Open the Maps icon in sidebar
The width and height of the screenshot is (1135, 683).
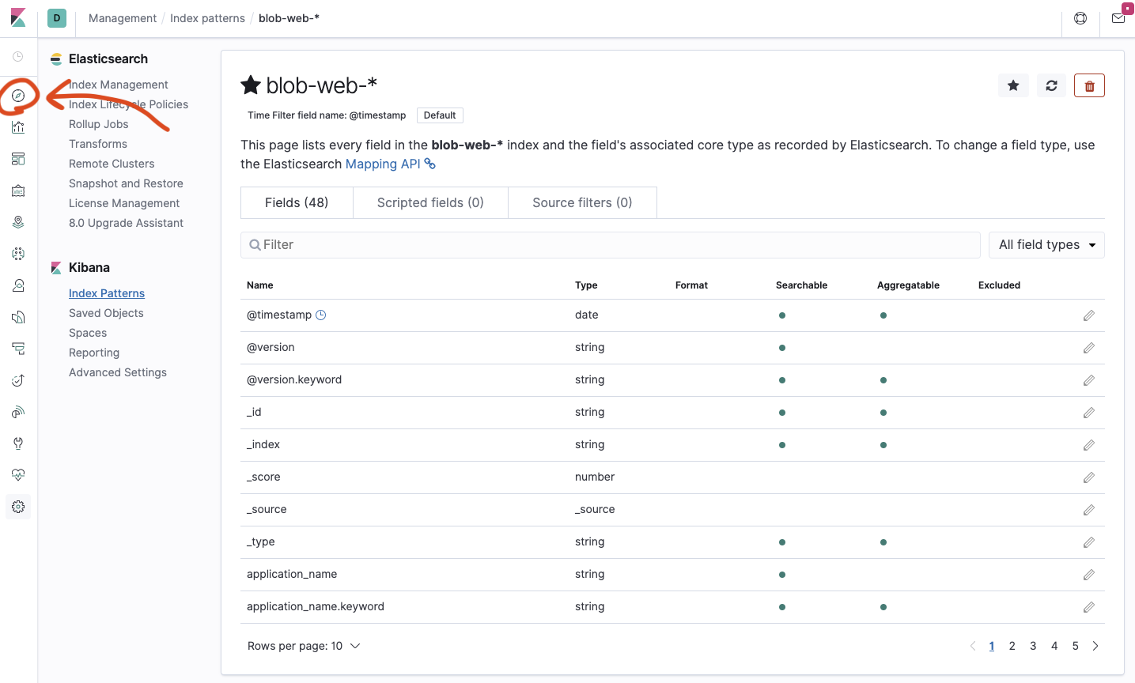tap(18, 222)
